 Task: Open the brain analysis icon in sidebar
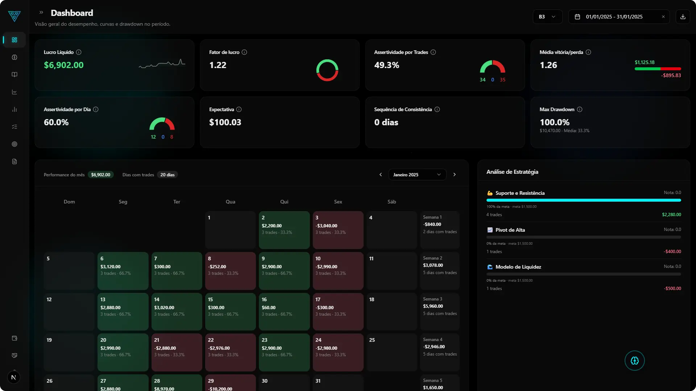[14, 57]
